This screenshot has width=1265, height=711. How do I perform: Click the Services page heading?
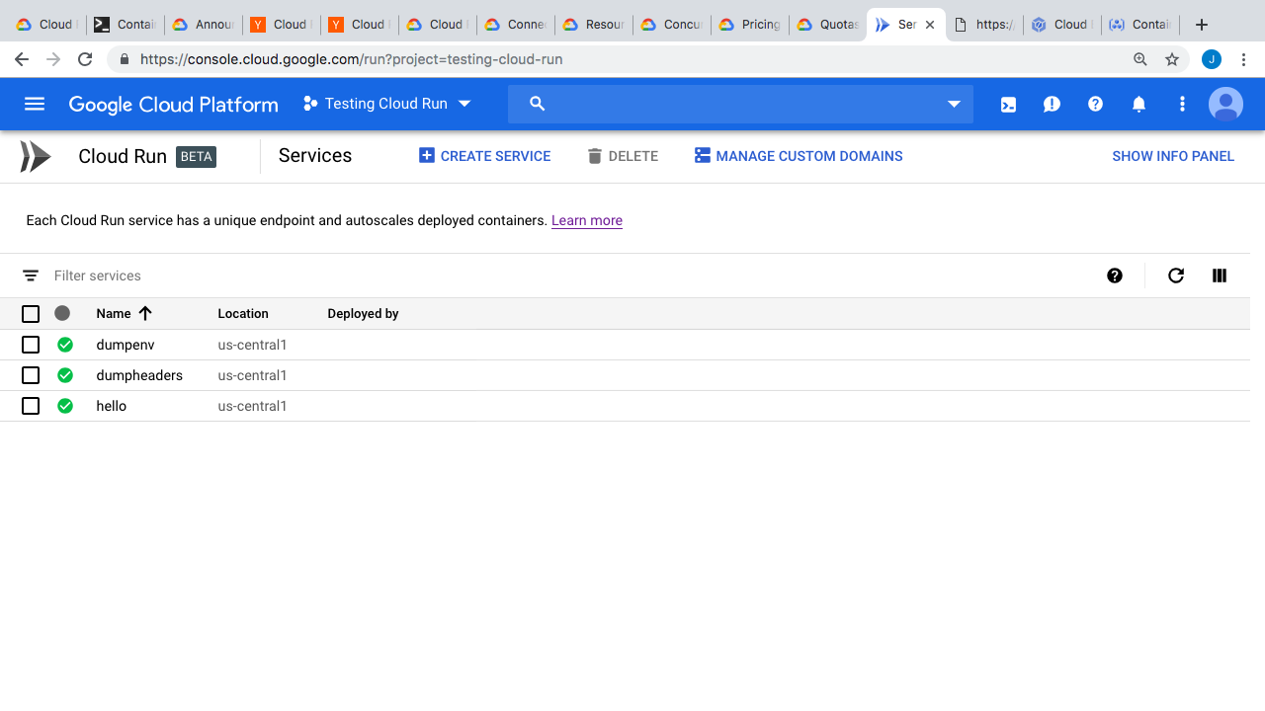[x=315, y=155]
